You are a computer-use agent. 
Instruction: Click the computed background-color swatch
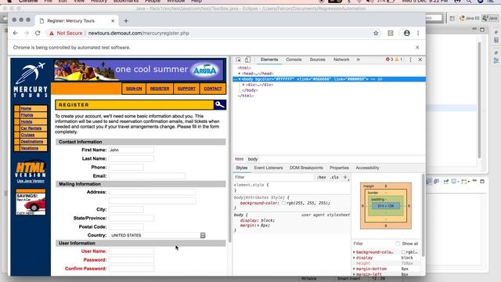404,252
